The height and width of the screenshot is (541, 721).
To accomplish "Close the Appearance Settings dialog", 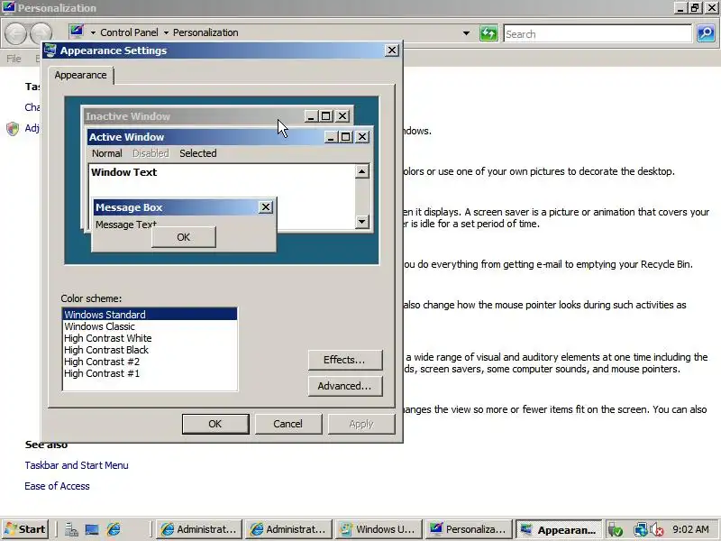I will pyautogui.click(x=391, y=50).
